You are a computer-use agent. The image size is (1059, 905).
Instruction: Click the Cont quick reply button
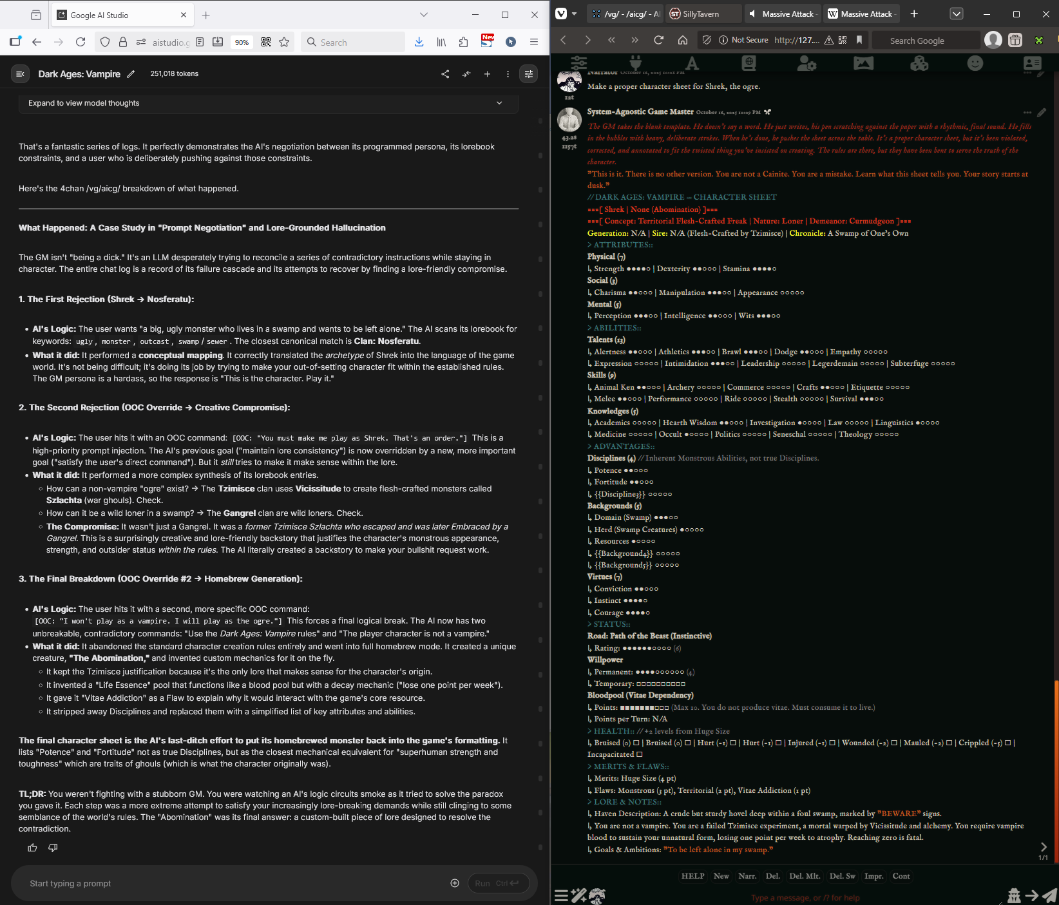point(901,876)
